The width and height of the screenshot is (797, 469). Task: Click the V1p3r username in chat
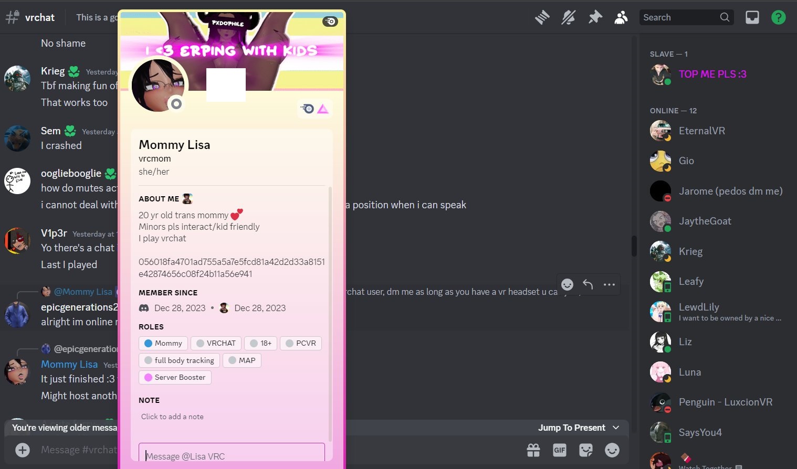(54, 233)
